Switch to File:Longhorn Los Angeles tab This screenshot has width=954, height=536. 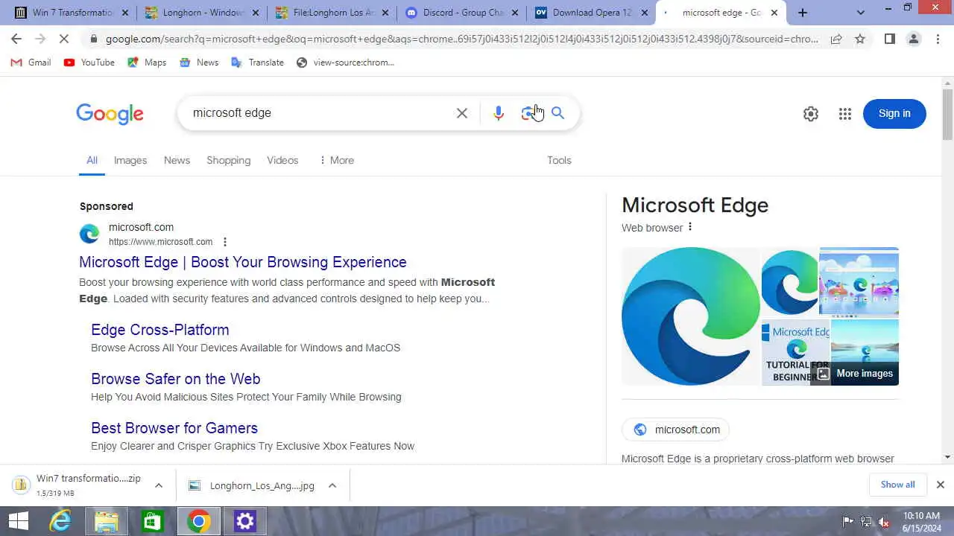pyautogui.click(x=331, y=13)
